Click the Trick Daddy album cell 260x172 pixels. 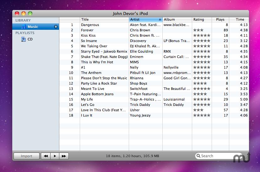174,105
